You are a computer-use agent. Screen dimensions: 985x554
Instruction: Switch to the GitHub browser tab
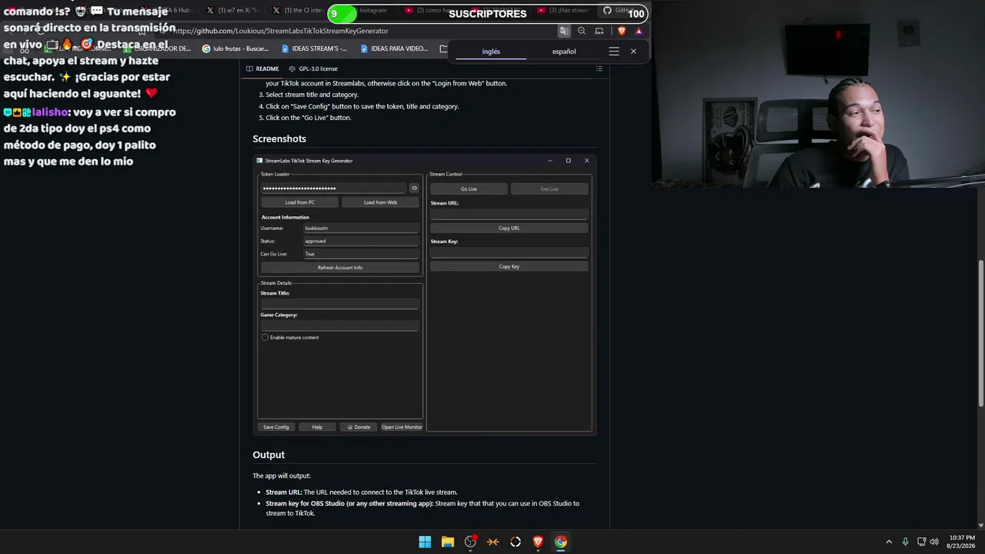(x=622, y=11)
